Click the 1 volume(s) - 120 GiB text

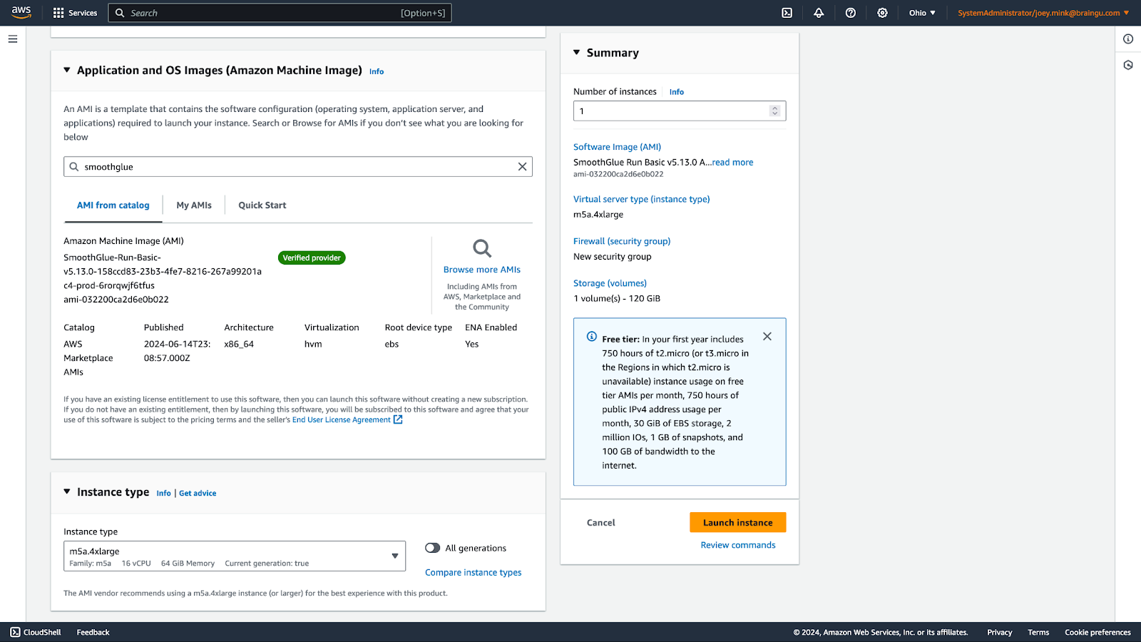[617, 299]
